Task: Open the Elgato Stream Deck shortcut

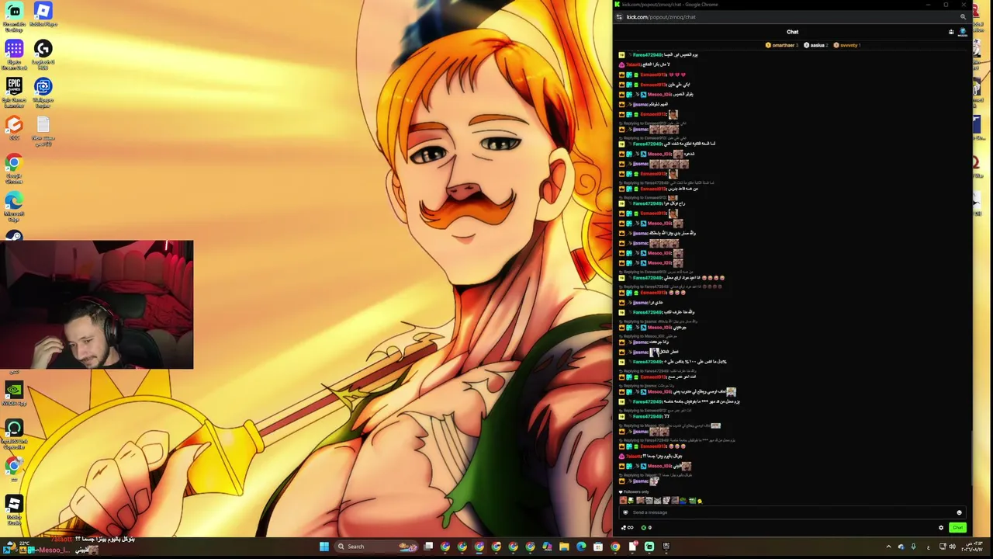Action: tap(14, 54)
